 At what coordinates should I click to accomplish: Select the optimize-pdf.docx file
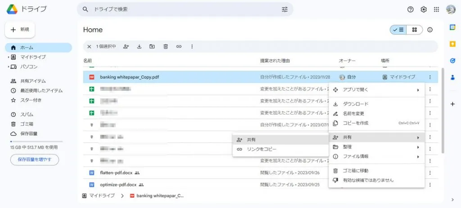118,185
